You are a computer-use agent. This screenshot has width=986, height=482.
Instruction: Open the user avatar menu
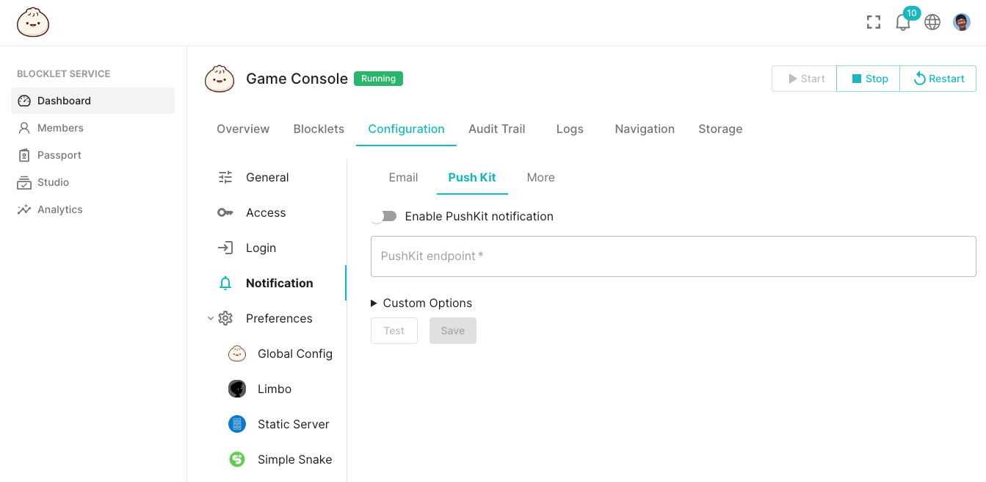(x=962, y=22)
